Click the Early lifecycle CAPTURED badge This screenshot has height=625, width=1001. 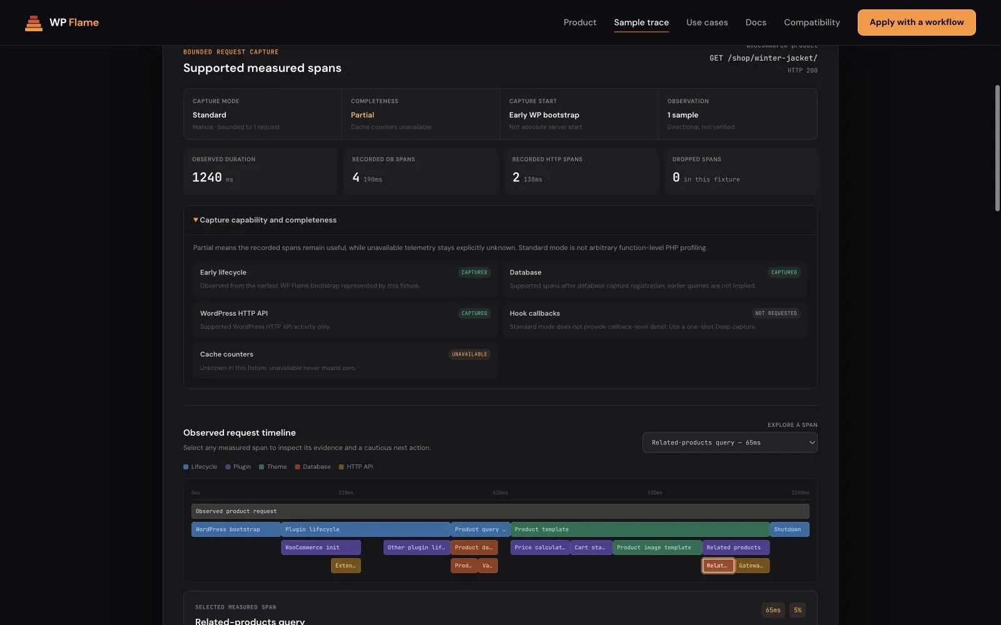[474, 272]
